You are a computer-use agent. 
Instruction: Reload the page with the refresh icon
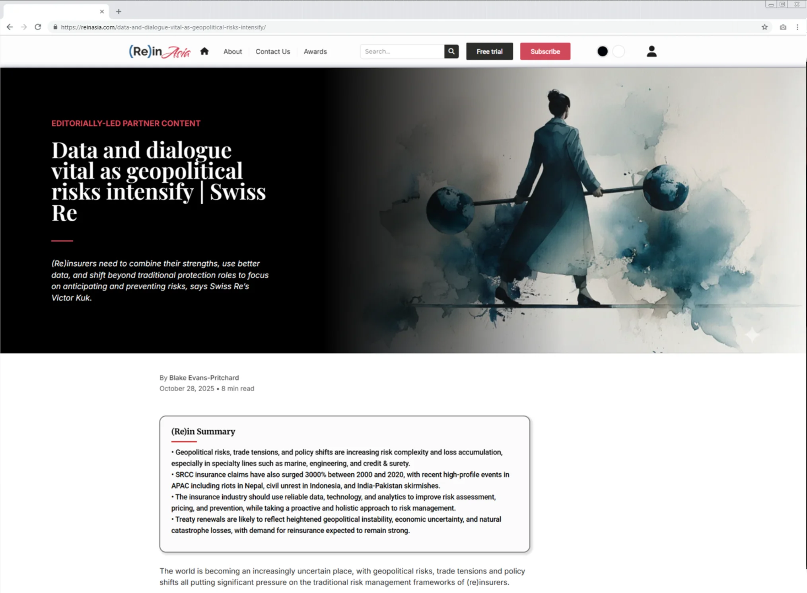(x=38, y=27)
